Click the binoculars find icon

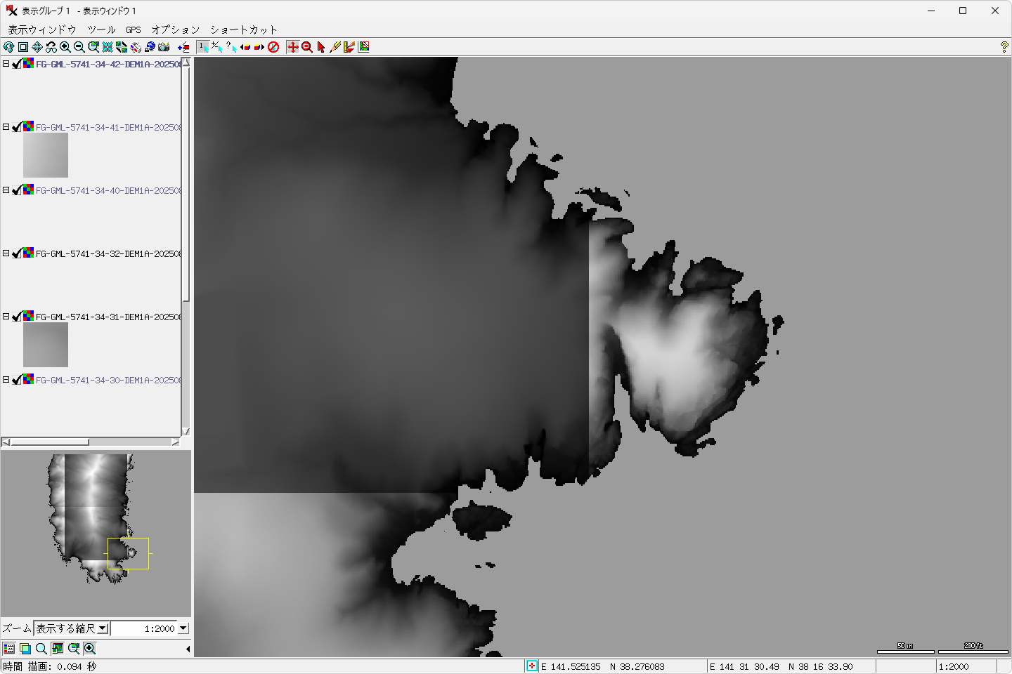(51, 47)
